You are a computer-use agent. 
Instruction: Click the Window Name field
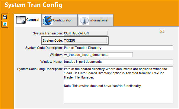[118, 62]
